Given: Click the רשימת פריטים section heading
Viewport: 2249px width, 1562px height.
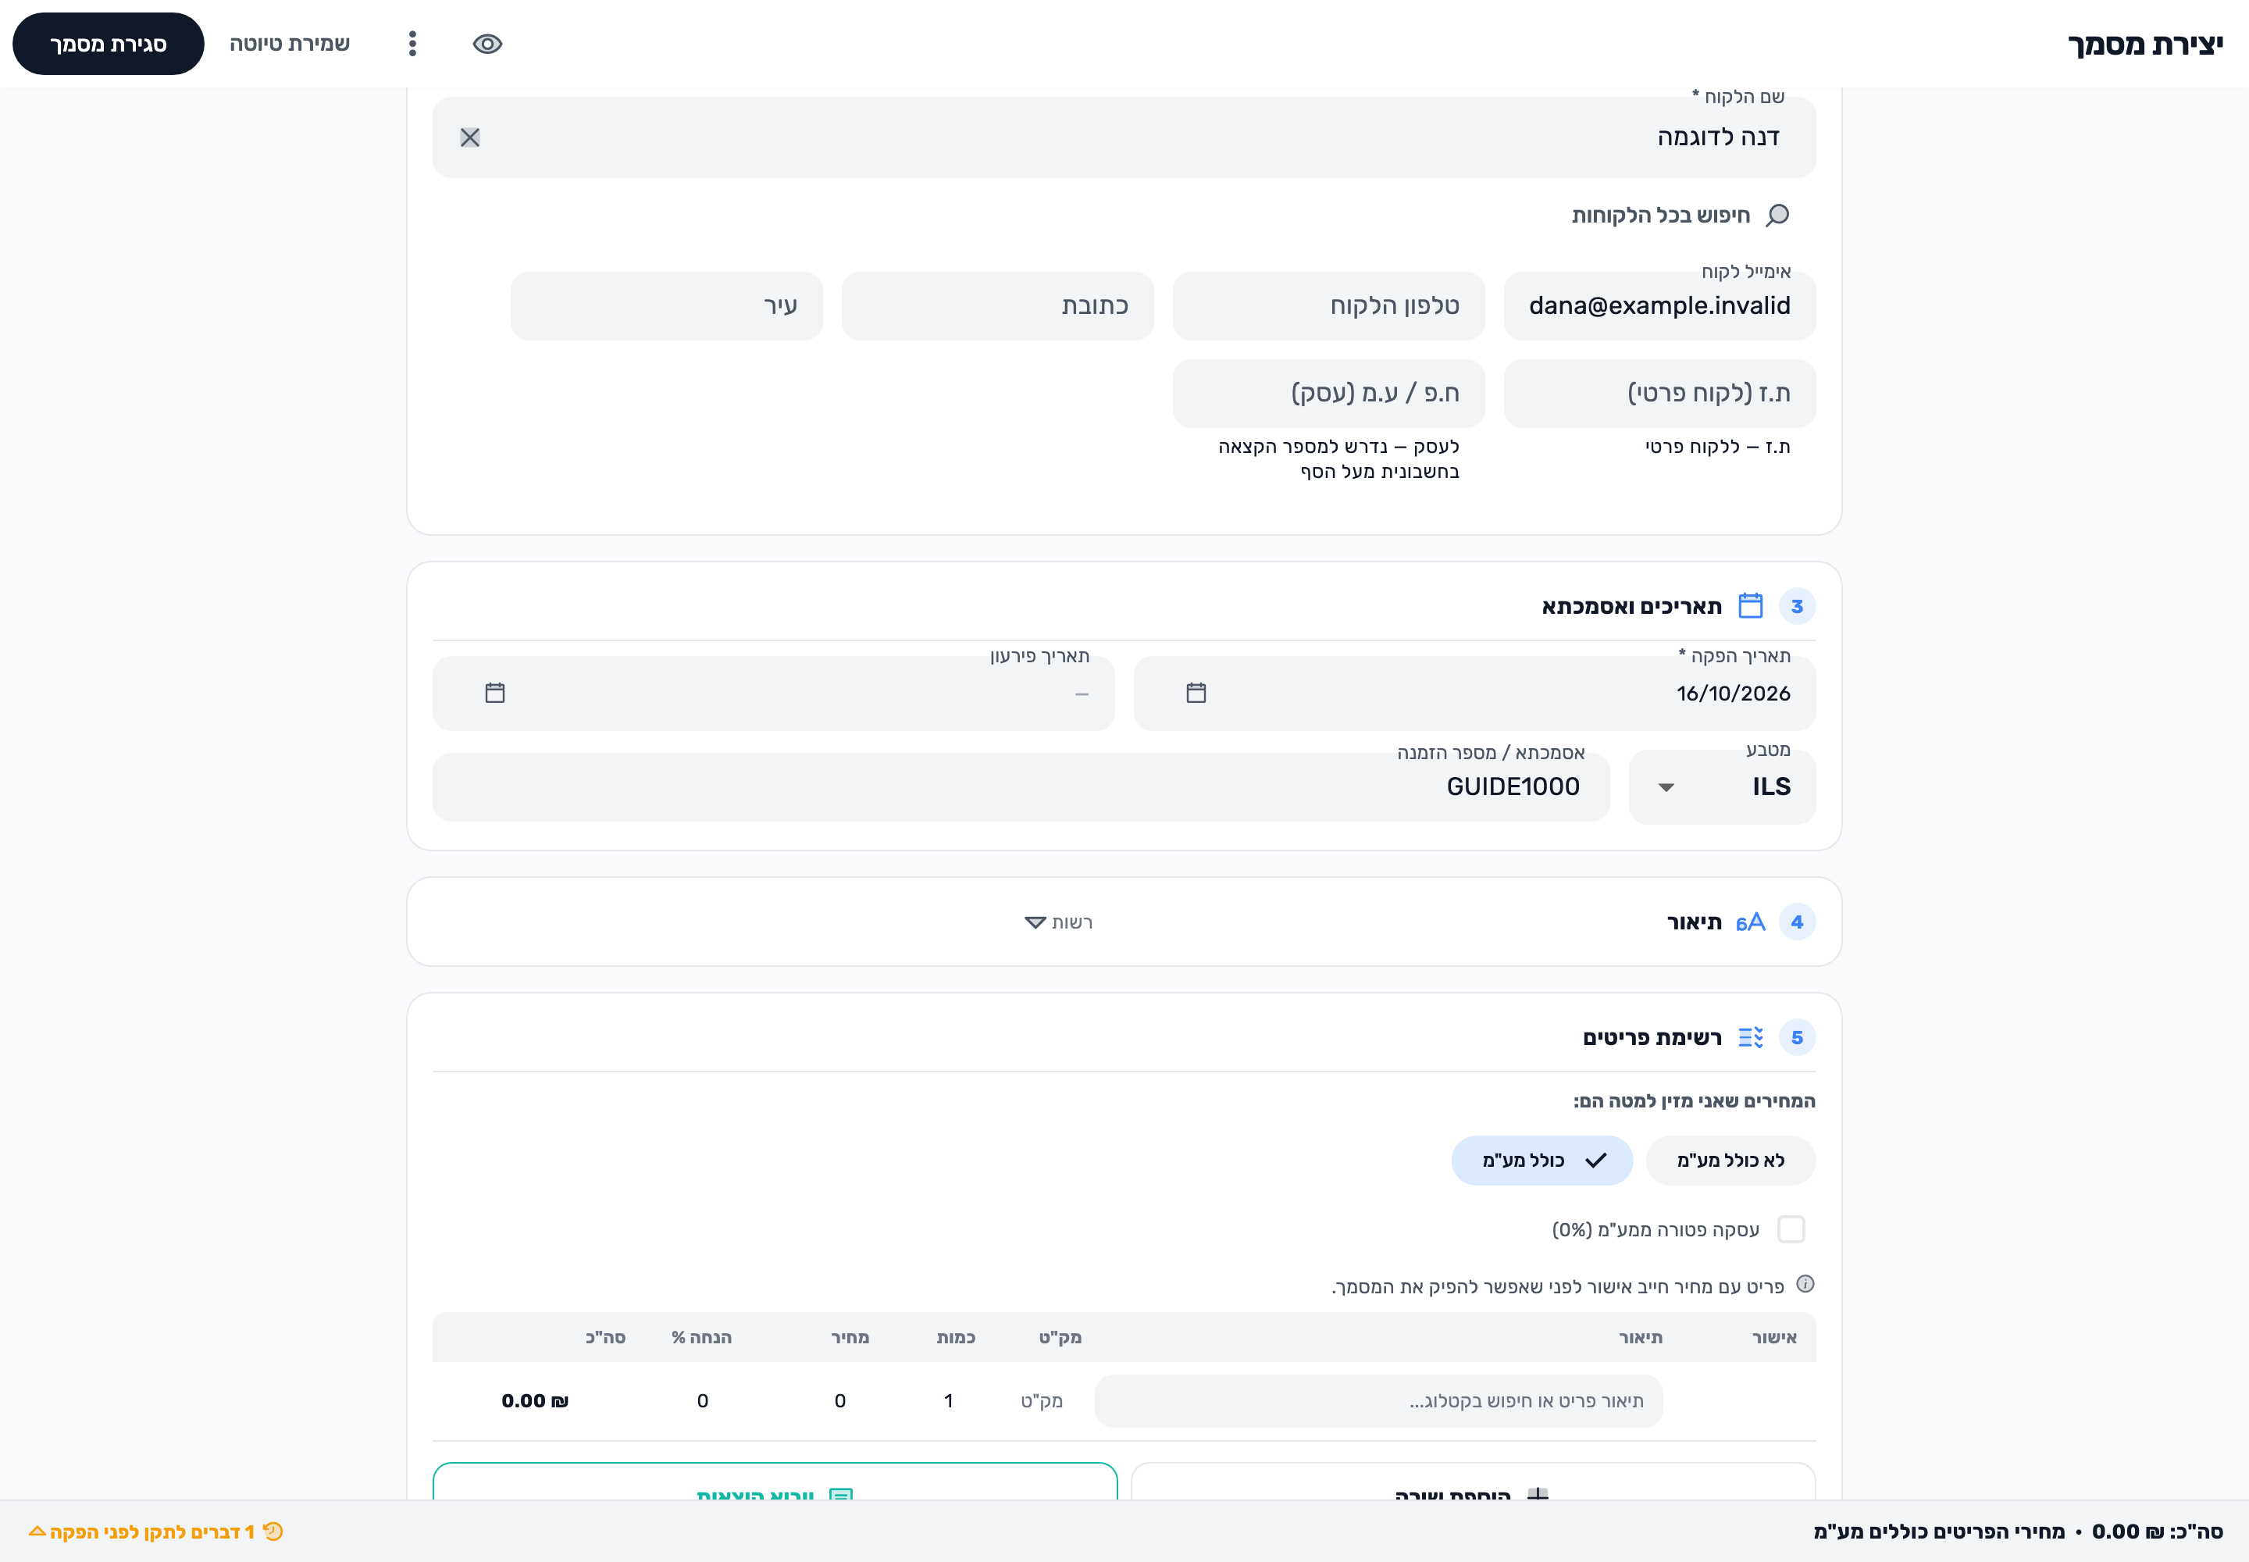Looking at the screenshot, I should 1652,1037.
